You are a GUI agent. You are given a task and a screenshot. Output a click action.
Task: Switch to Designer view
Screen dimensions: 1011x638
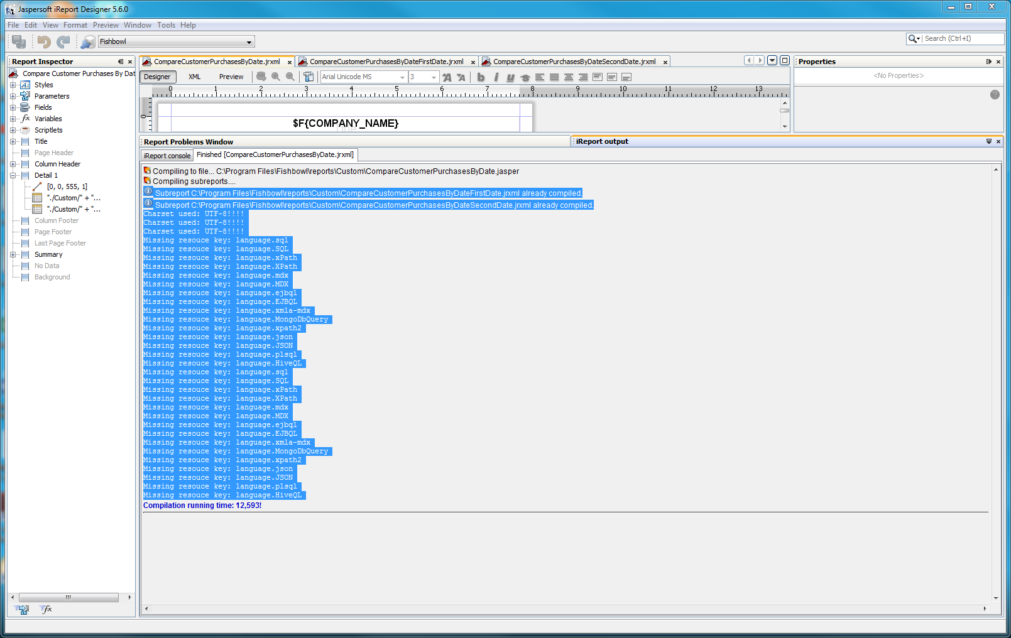[157, 77]
